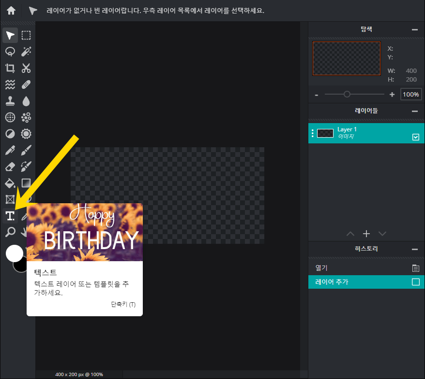This screenshot has width=425, height=379.
Task: Select the 열기 history entry
Action: (x=366, y=268)
